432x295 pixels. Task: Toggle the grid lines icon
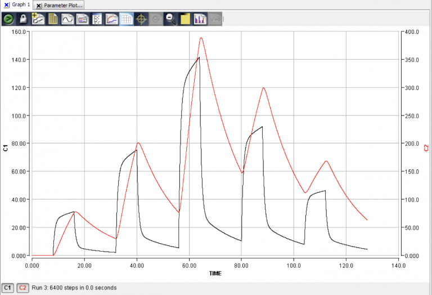coord(127,19)
